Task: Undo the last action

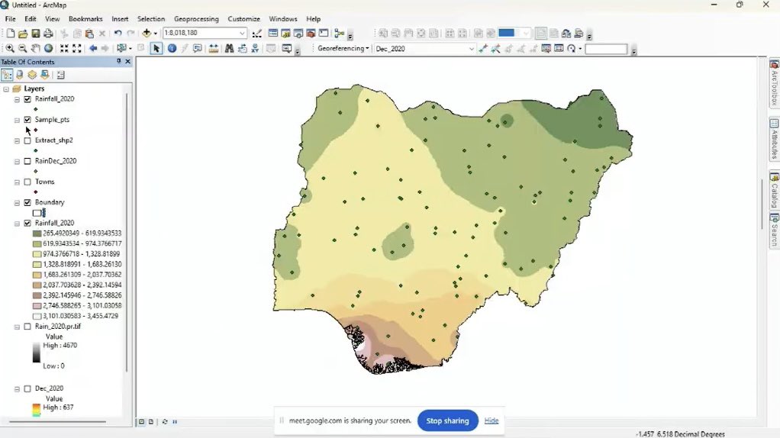Action: point(118,34)
